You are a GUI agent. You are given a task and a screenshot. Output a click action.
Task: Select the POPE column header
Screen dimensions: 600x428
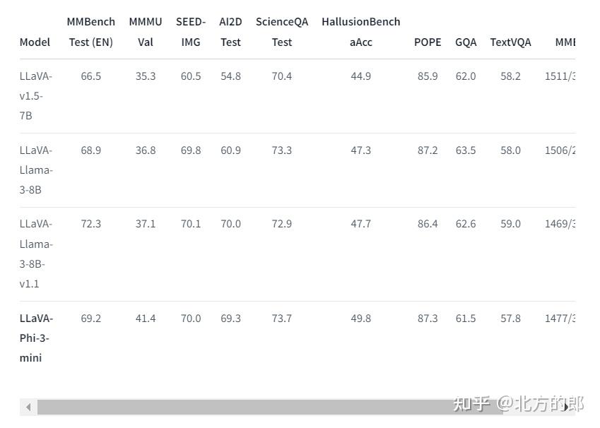(x=428, y=42)
